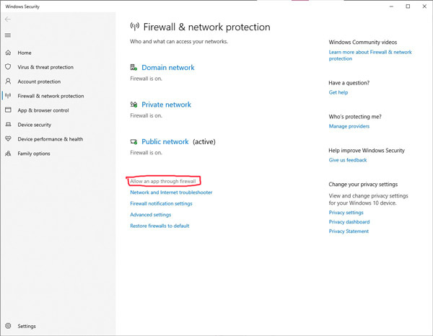Viewport: 433px width, 336px height.
Task: Click Restore firewalls to default
Action: 159,226
